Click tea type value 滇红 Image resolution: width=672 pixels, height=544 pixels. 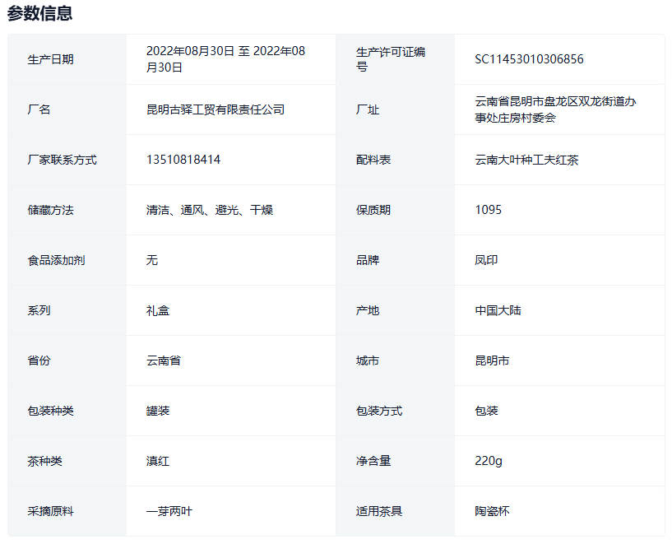(x=158, y=461)
